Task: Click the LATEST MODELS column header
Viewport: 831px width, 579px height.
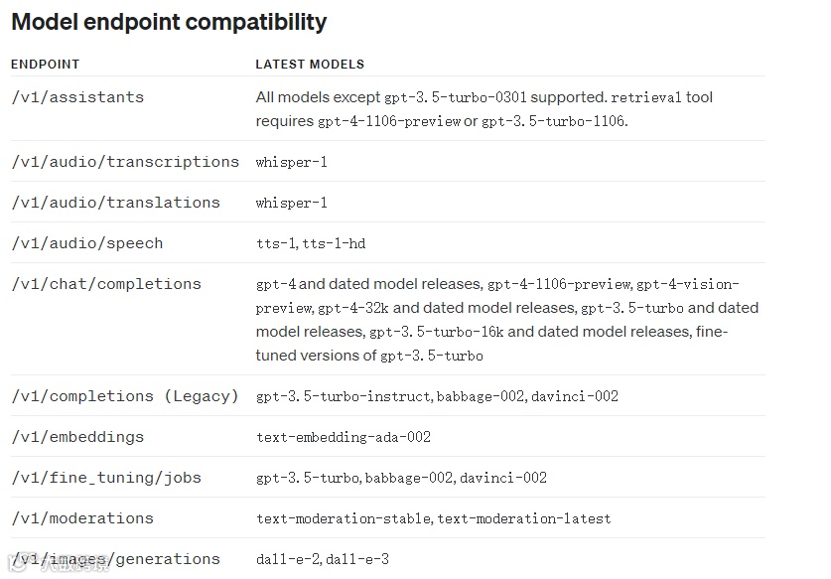Action: point(310,65)
